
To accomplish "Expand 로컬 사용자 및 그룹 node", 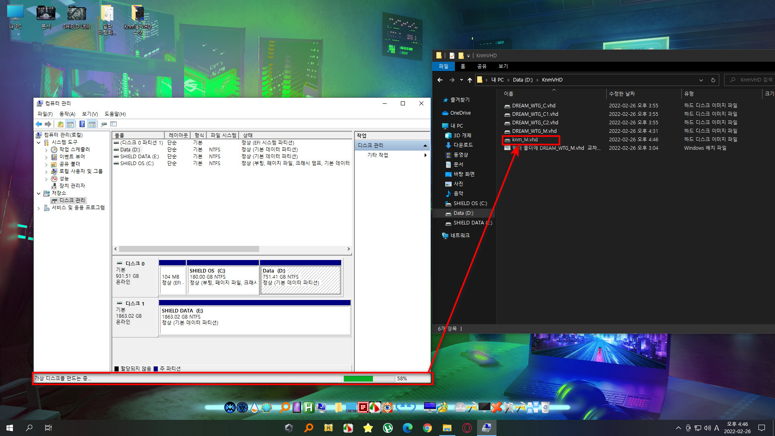I will [x=46, y=172].
